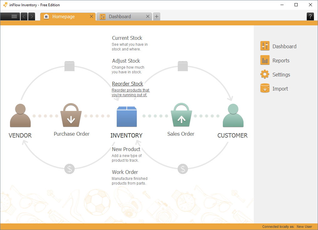Click the Dashboard label in the sidebar
Screen dimensions: 318x230
point(284,46)
